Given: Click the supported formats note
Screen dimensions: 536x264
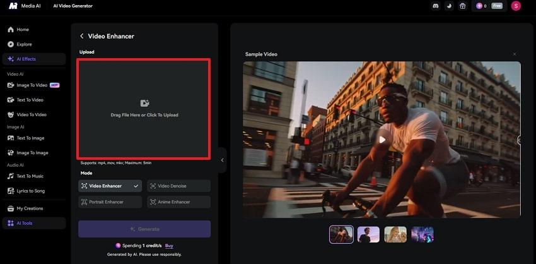Looking at the screenshot, I should [116, 163].
